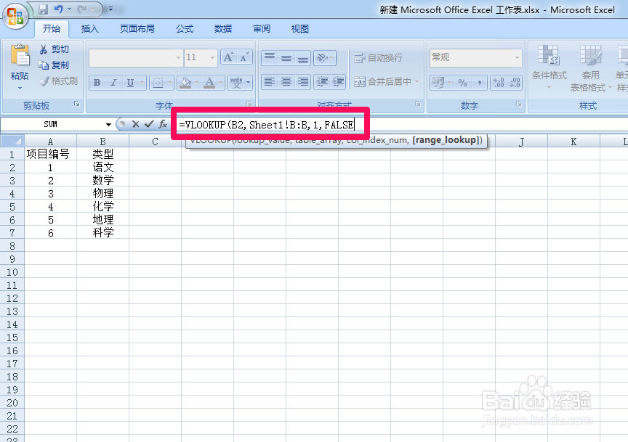Open the alignment dialog launcher
Screen dimensions: 628x442
[x=418, y=104]
